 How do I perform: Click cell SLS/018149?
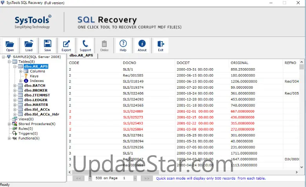133,81
